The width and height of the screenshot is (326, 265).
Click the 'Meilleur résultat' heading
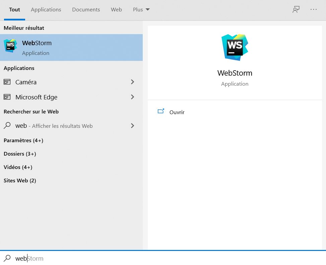click(24, 28)
